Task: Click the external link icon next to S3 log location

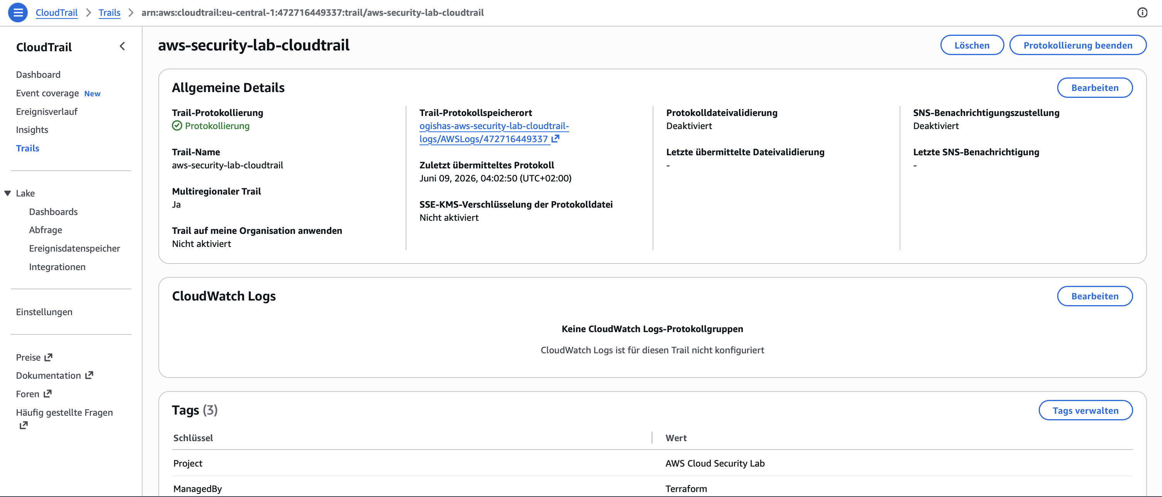Action: click(x=556, y=139)
